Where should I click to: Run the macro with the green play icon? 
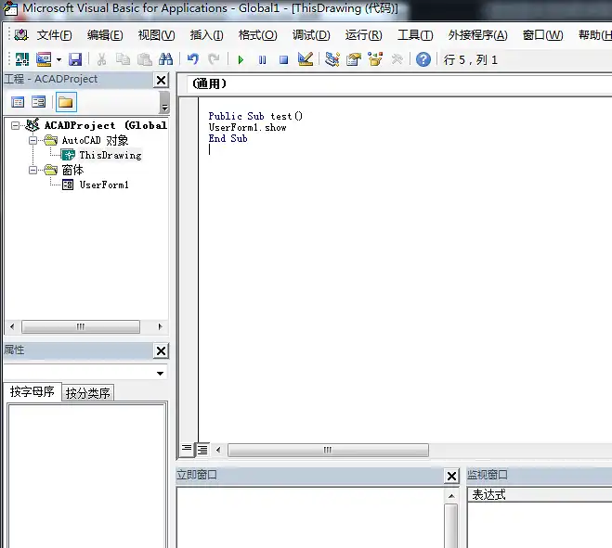pyautogui.click(x=241, y=59)
